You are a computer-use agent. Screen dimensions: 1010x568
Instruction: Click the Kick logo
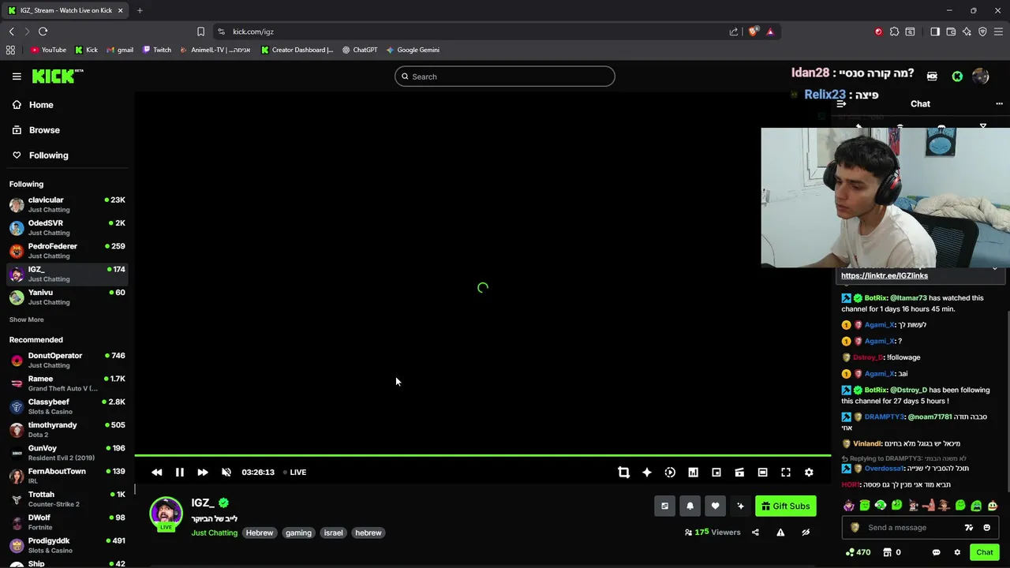(58, 77)
